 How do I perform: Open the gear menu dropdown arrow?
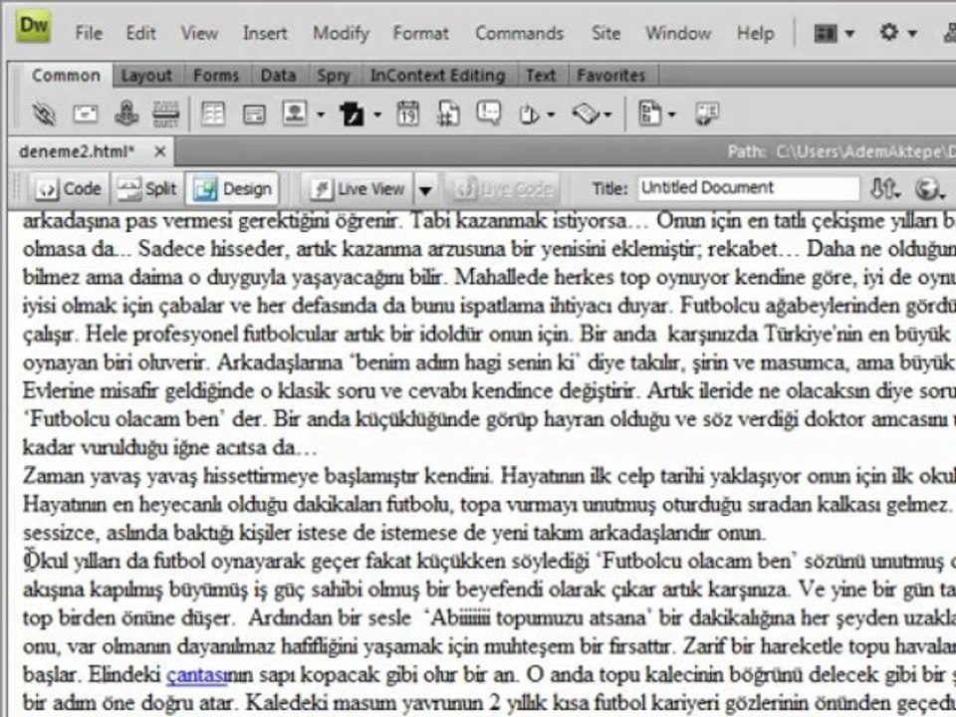pyautogui.click(x=912, y=34)
